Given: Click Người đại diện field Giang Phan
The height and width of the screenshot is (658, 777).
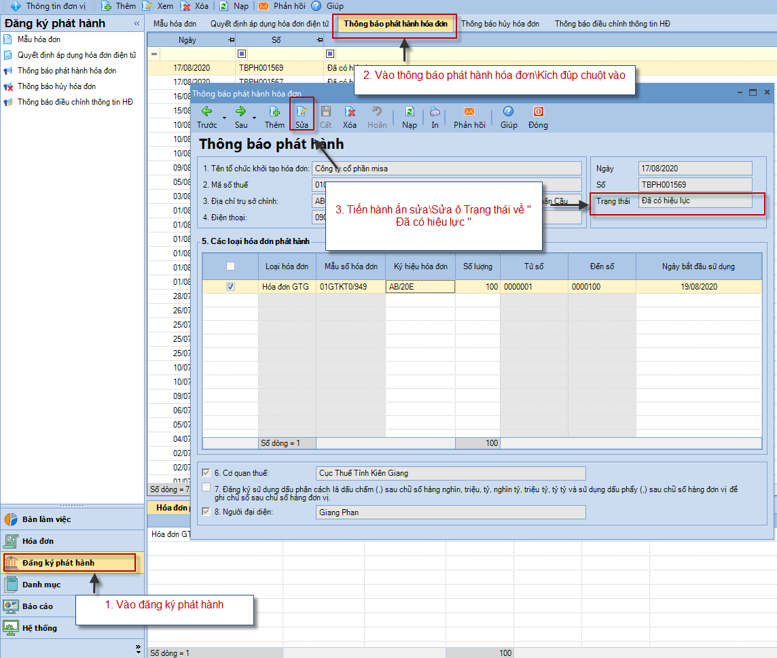Looking at the screenshot, I should point(451,513).
